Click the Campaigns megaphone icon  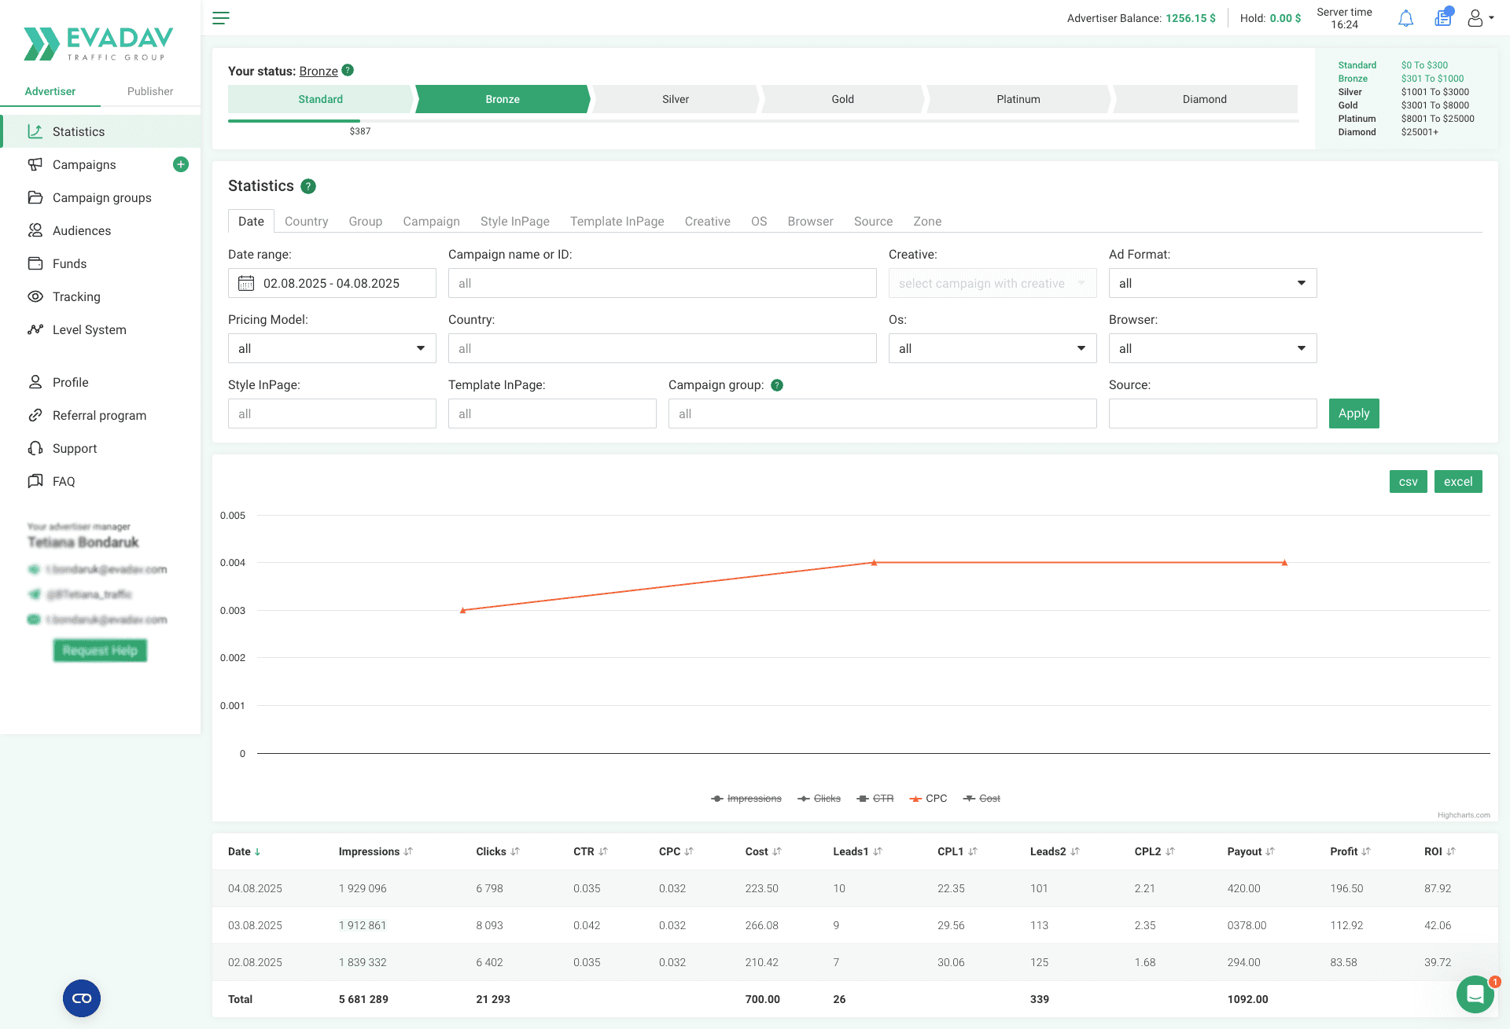35,164
